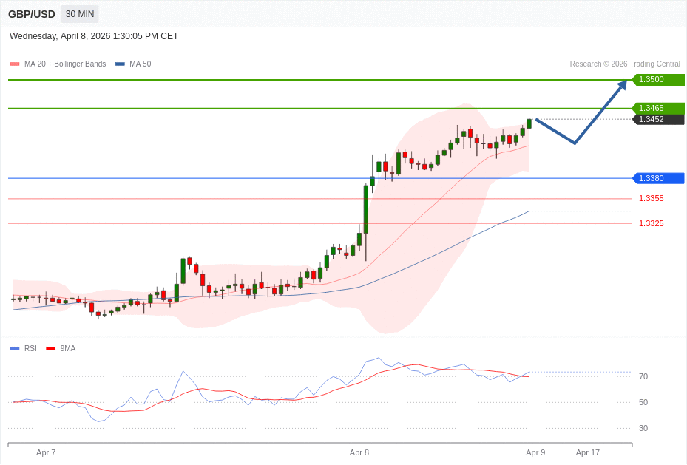Click the blue RSI legend marker
Viewport: 687px width, 465px height.
[x=15, y=348]
